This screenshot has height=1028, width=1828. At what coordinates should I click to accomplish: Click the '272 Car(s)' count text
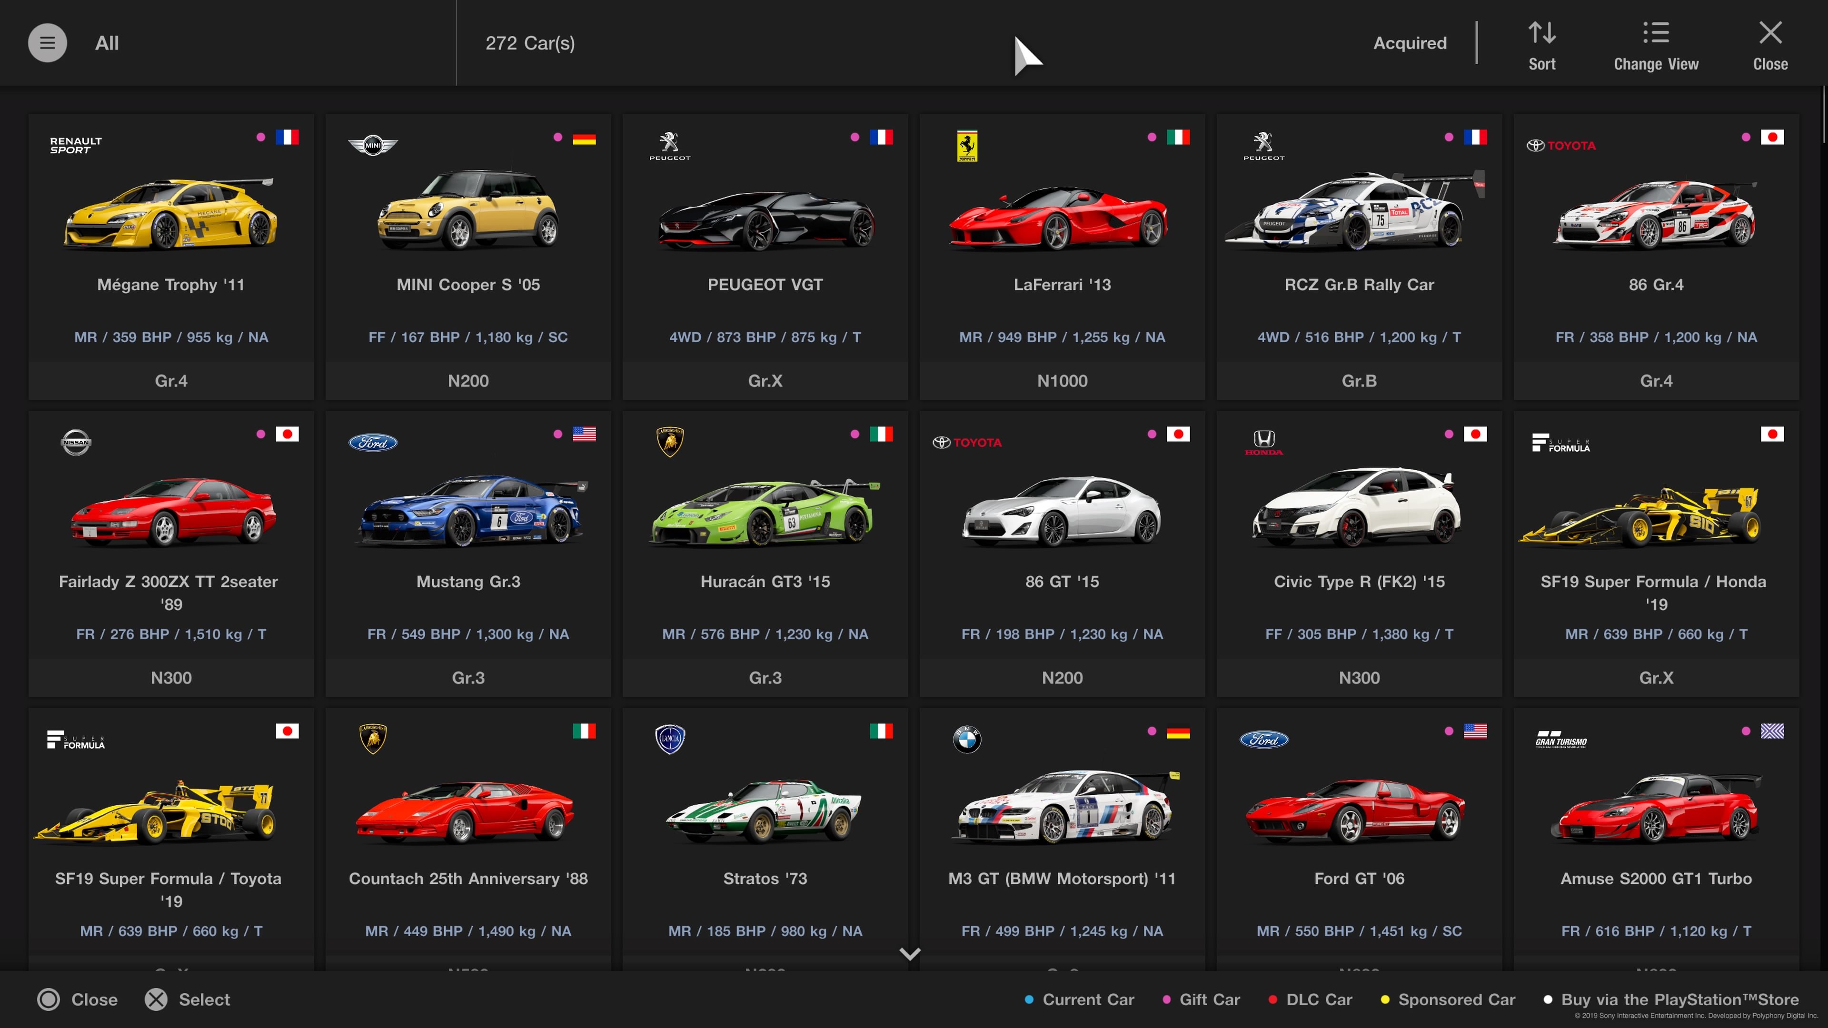[529, 43]
